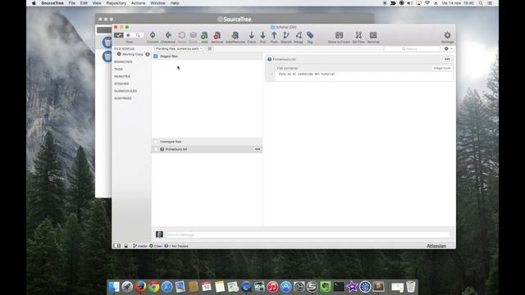
Task: Open ellipsis menu on unstaged file row
Action: (258, 149)
